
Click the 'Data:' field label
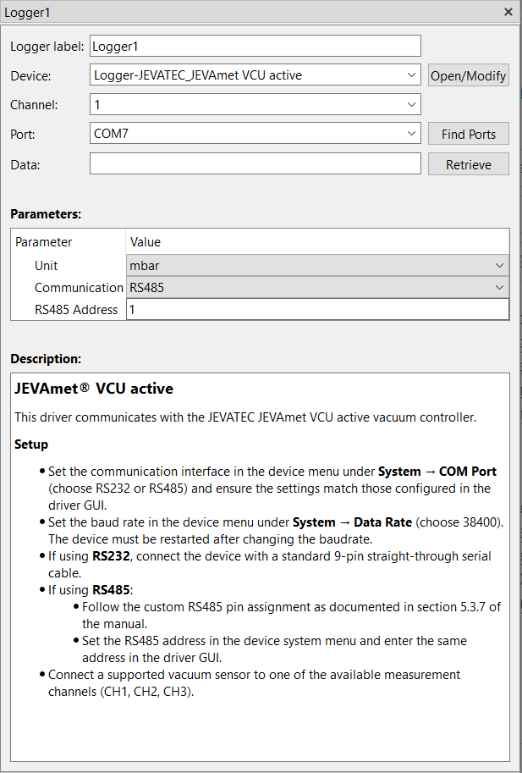[x=25, y=164]
